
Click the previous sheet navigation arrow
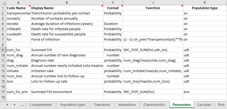(7, 105)
